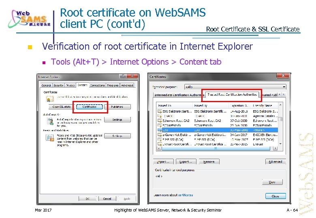This screenshot has height=218, width=316.
Task: Select the E-ME SSI (RCA) certificate row
Action: [218, 139]
